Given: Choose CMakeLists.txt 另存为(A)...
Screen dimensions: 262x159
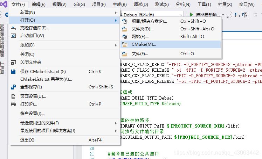Looking at the screenshot, I should point(64,79).
